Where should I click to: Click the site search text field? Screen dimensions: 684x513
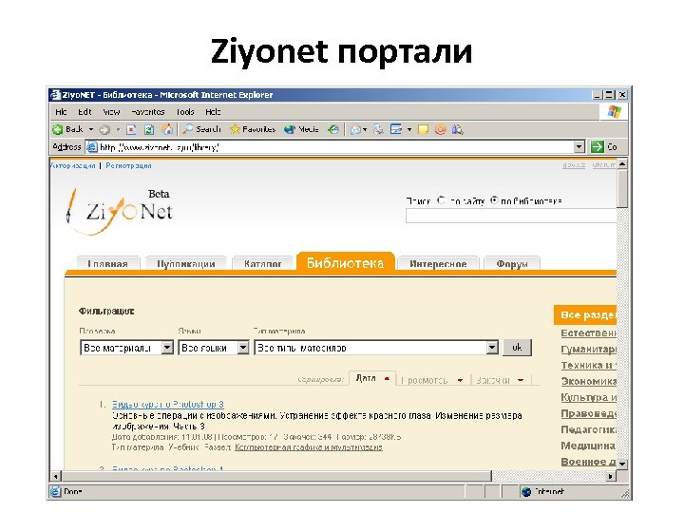pyautogui.click(x=511, y=216)
